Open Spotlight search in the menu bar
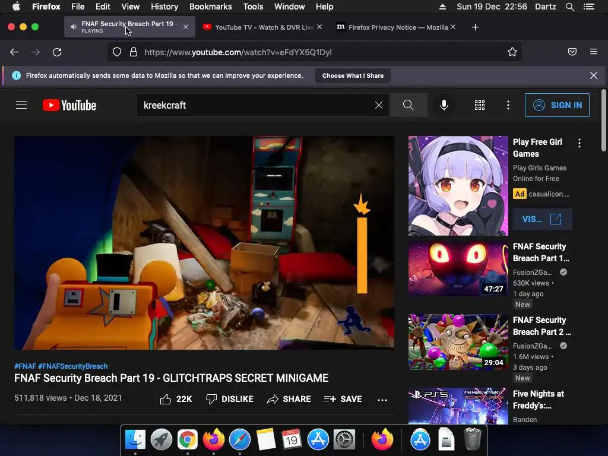Viewport: 608px width, 456px height. (569, 7)
